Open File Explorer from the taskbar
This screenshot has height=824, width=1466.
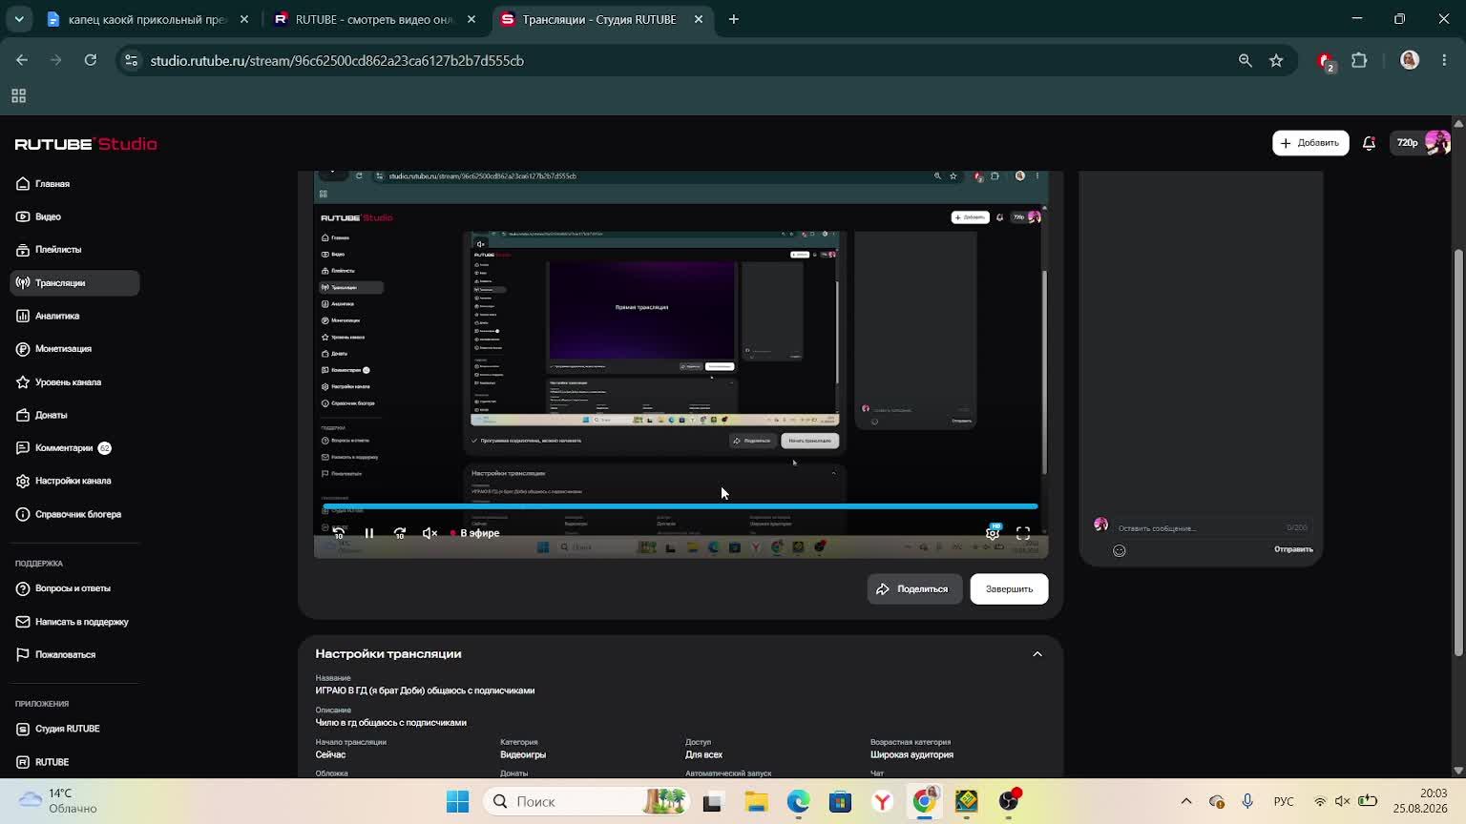pos(757,802)
